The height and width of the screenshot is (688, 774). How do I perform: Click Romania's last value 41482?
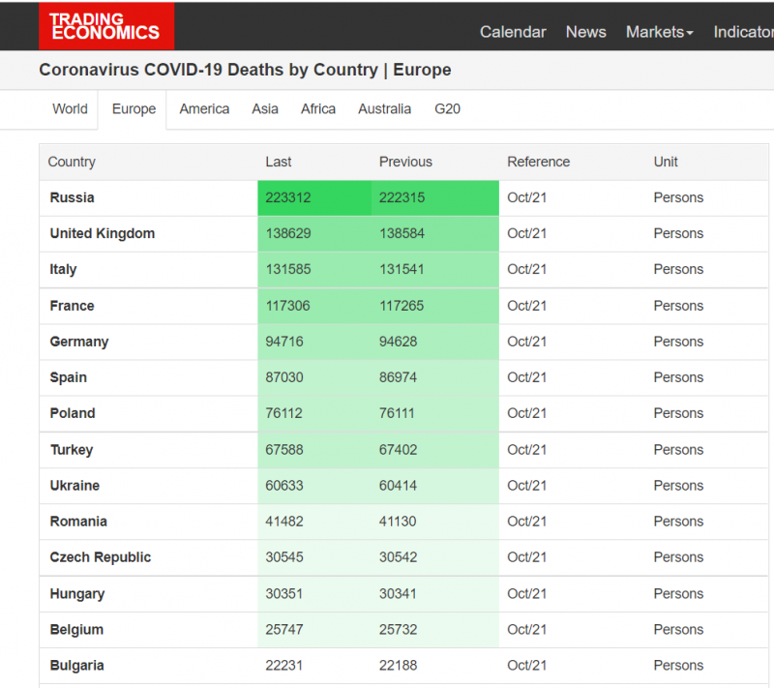pyautogui.click(x=284, y=522)
